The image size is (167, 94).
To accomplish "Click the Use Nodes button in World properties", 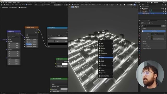I will 154,31.
